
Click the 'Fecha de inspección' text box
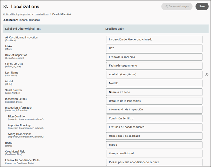(x=154, y=57)
